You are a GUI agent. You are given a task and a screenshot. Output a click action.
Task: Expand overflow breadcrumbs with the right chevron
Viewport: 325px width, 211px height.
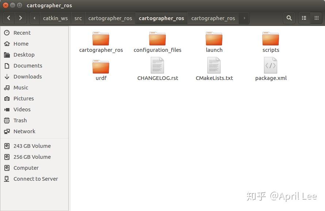click(244, 18)
